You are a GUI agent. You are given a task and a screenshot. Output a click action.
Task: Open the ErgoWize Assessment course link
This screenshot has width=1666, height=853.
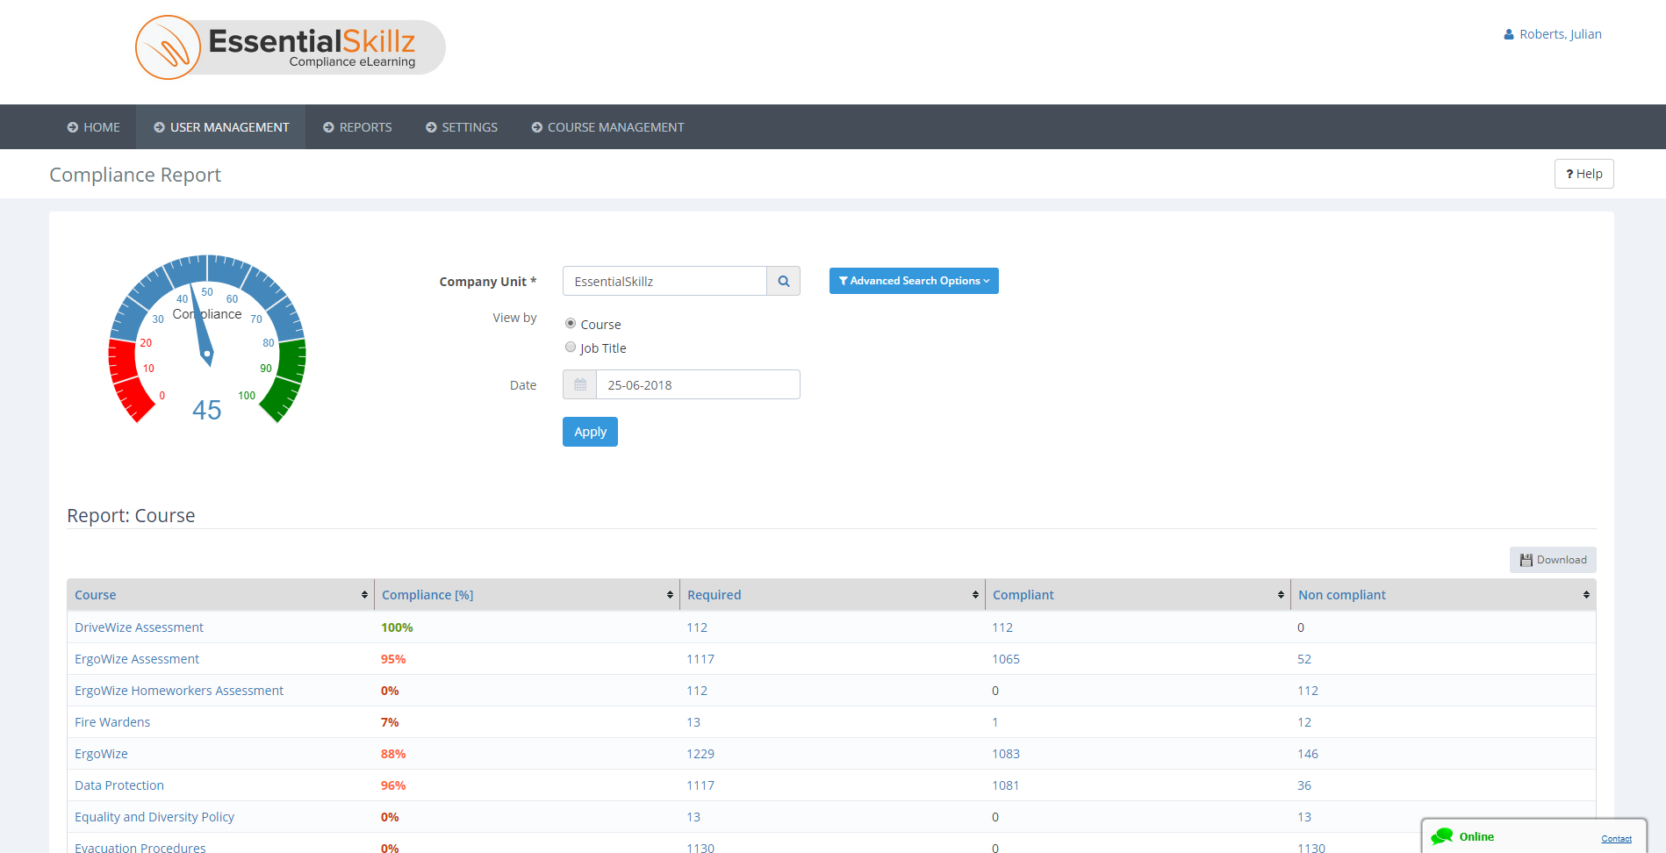(137, 659)
